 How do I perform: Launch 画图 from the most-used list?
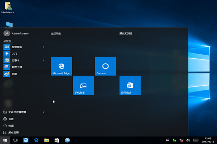14,74
